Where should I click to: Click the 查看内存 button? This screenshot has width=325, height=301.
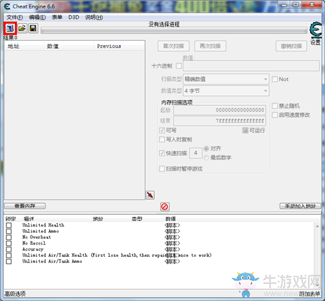pyautogui.click(x=25, y=206)
